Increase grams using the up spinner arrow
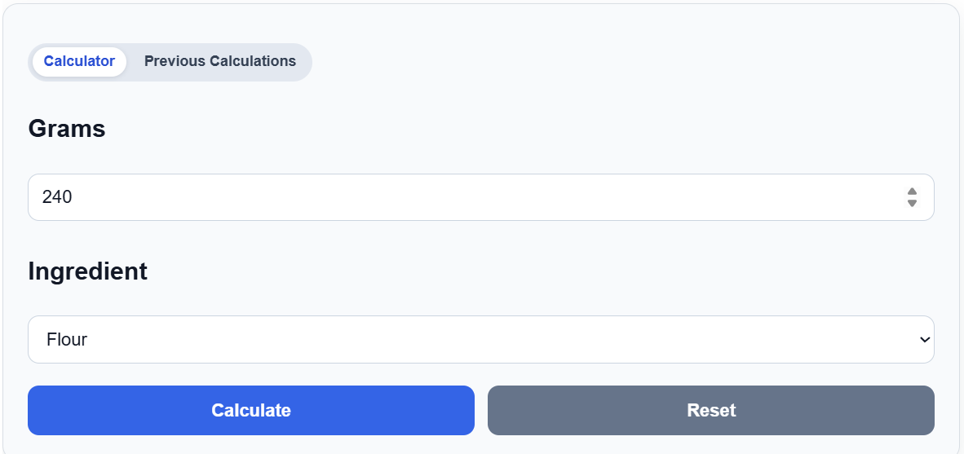 912,192
